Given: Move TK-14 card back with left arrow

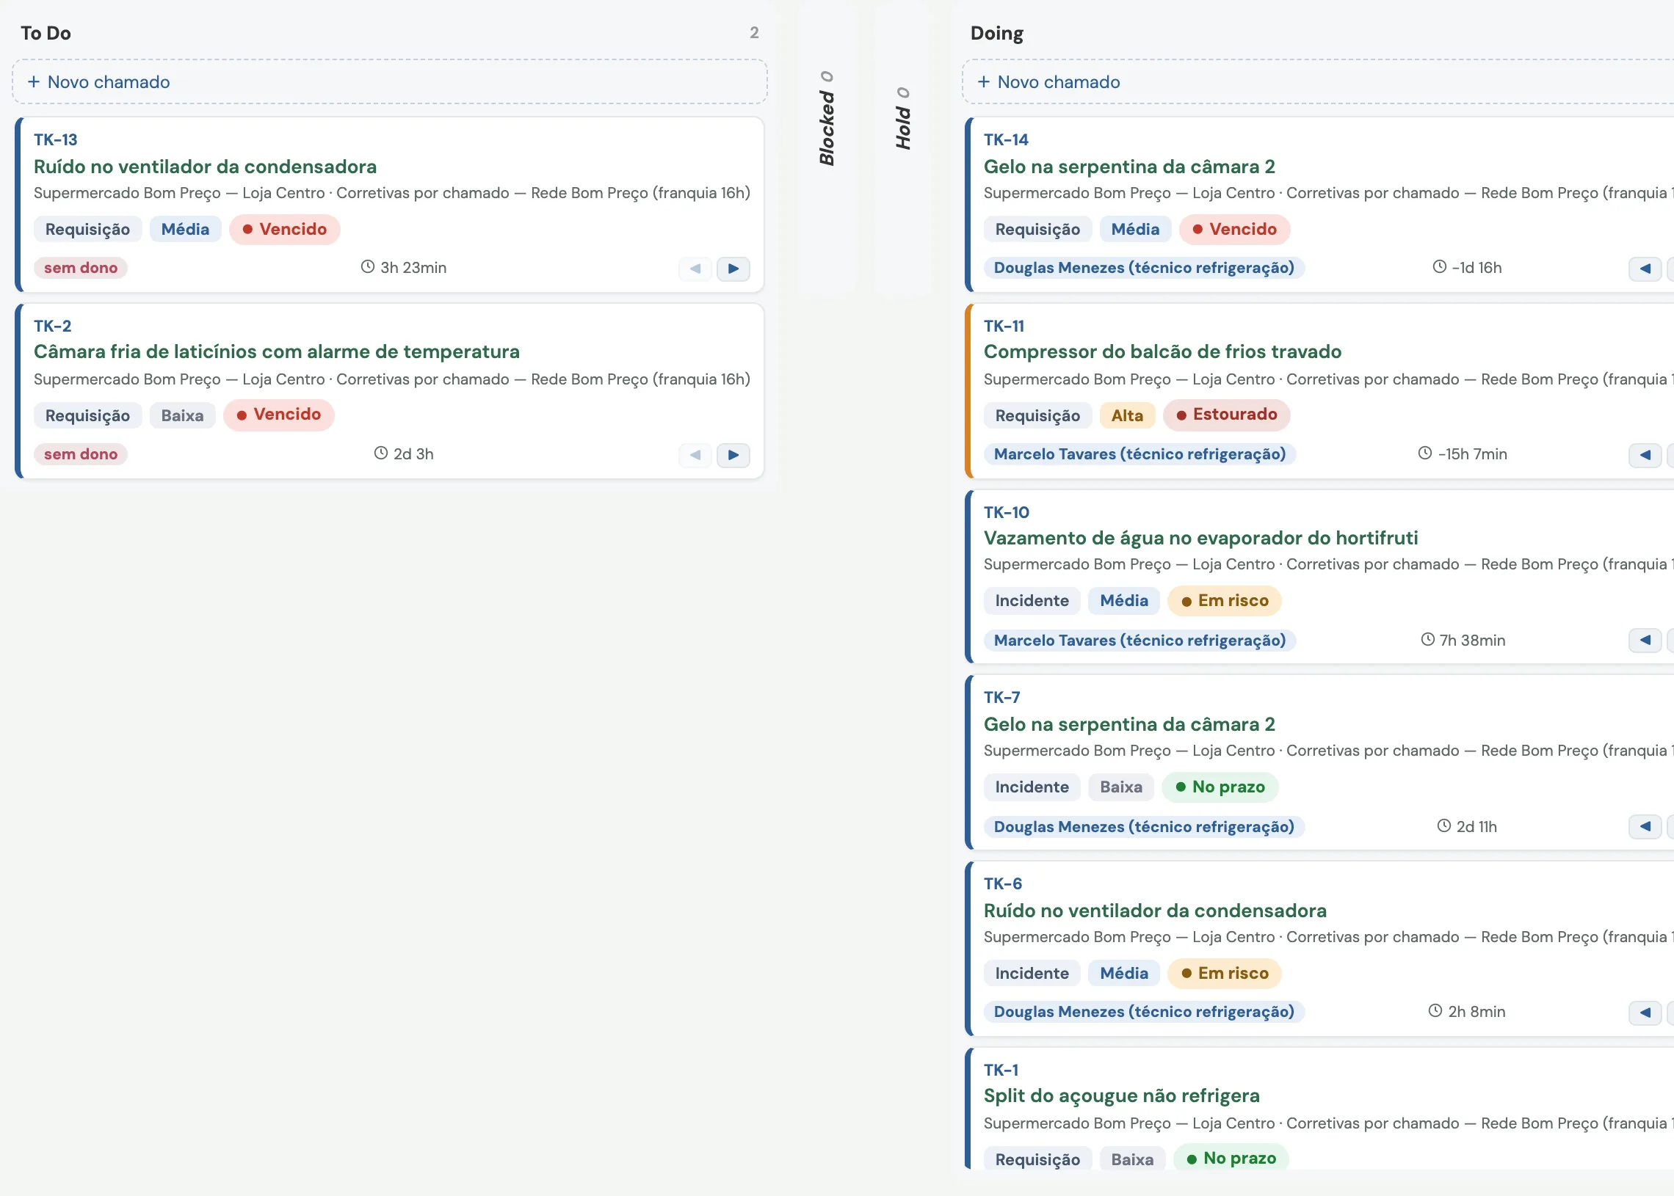Looking at the screenshot, I should tap(1645, 269).
